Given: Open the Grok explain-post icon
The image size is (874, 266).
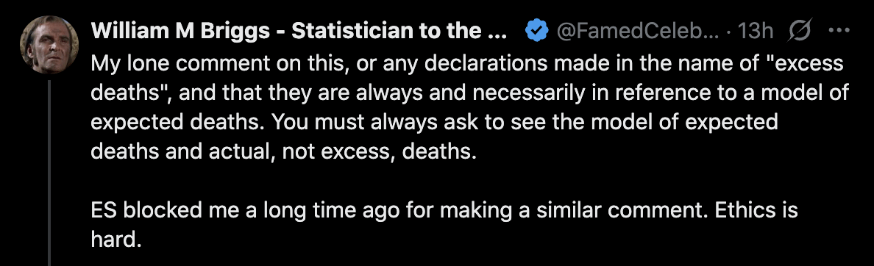Looking at the screenshot, I should (801, 31).
